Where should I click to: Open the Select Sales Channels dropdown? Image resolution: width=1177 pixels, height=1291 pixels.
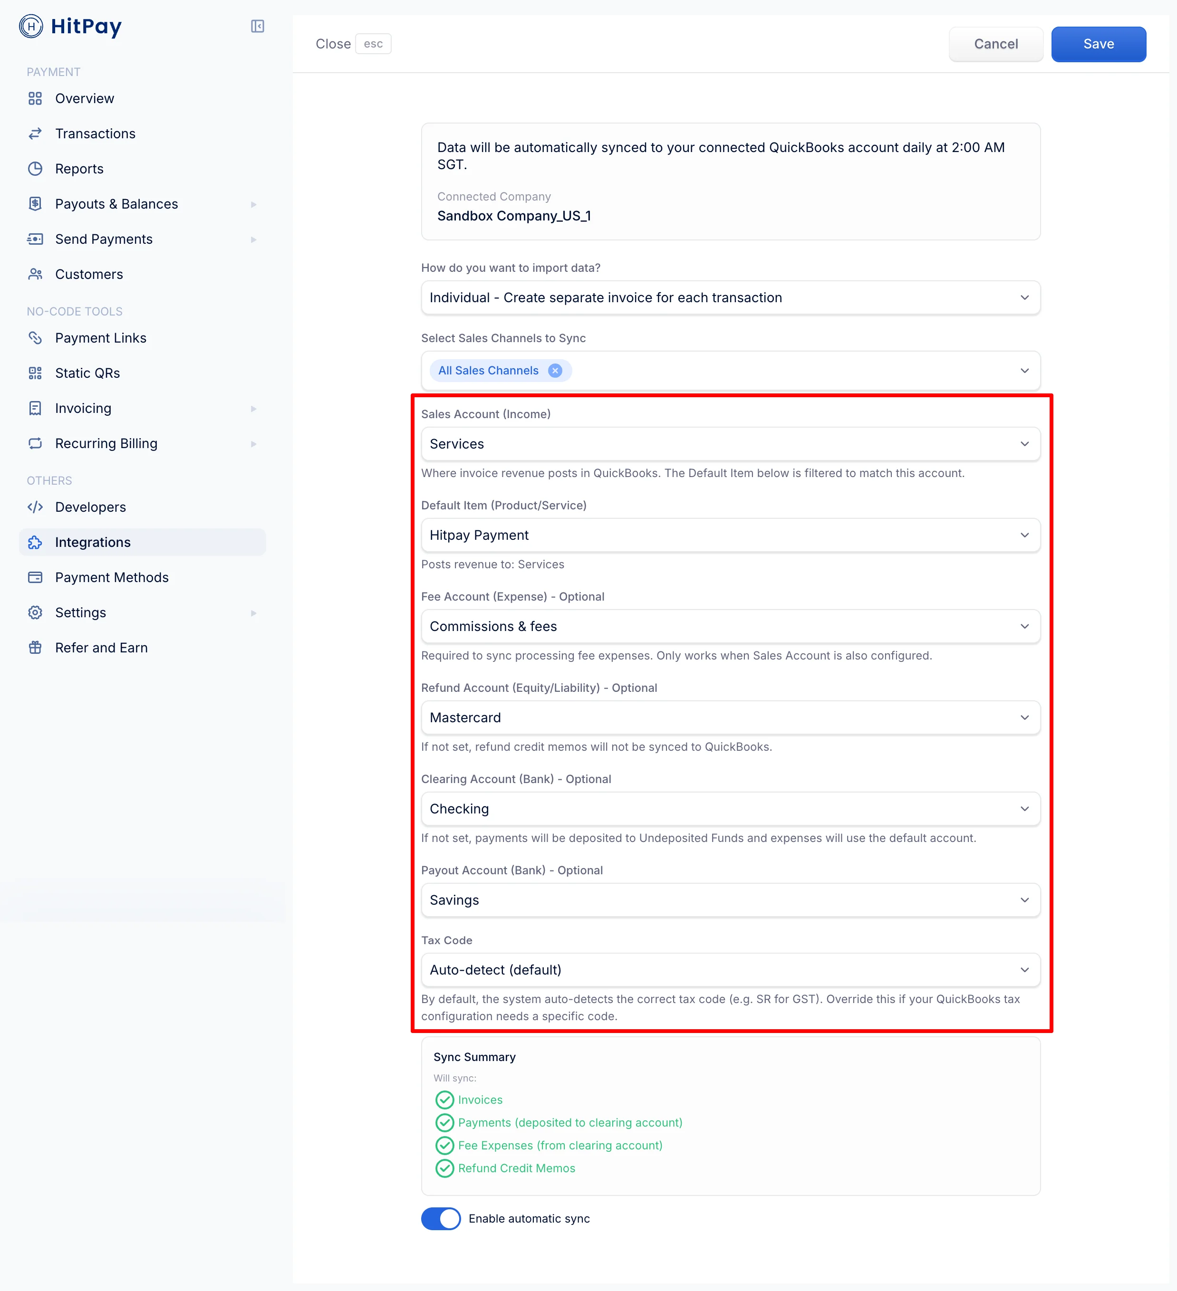pos(731,371)
